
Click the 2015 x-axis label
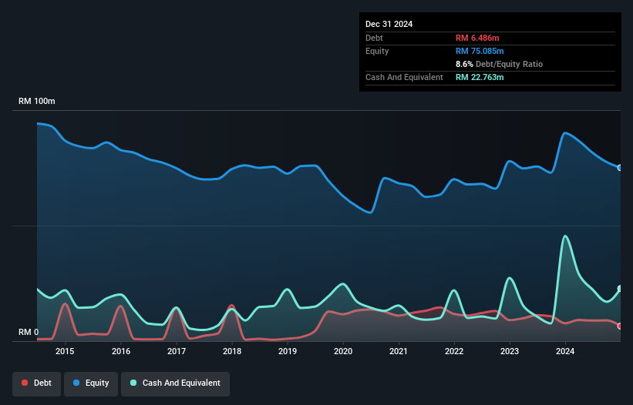pyautogui.click(x=65, y=351)
